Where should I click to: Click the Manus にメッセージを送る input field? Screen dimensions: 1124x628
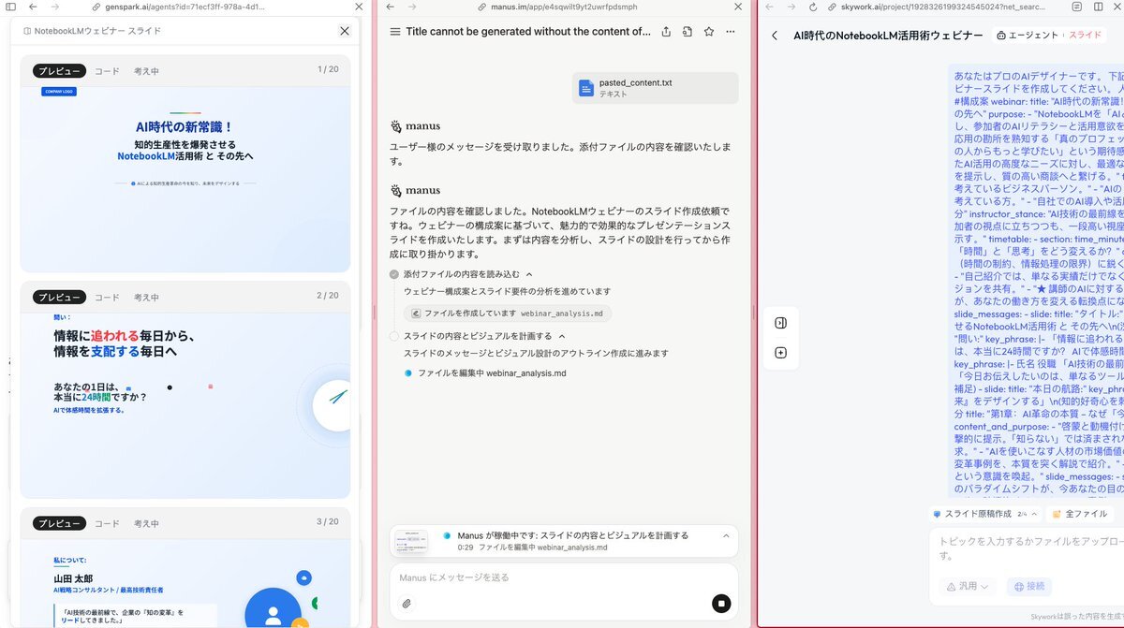(x=564, y=577)
